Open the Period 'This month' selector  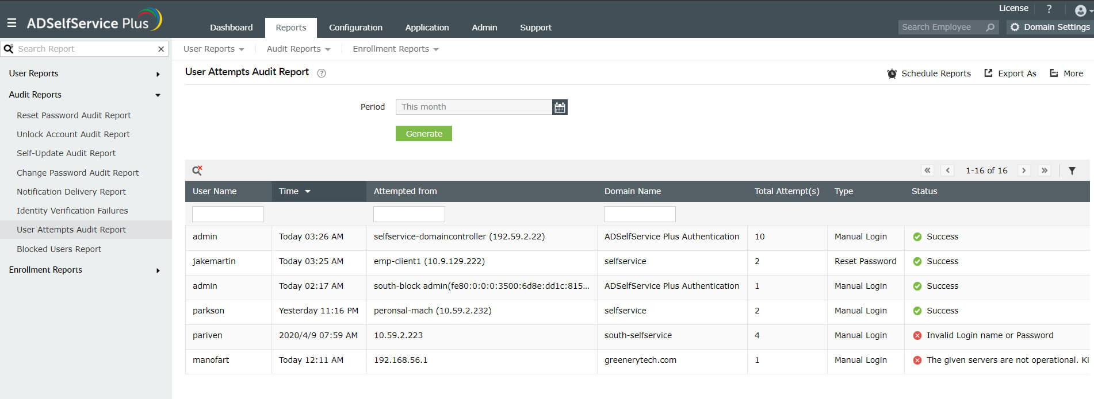pyautogui.click(x=474, y=107)
